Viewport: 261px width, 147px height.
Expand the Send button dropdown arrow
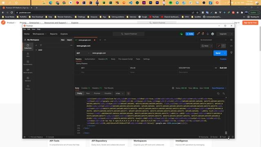[225, 53]
